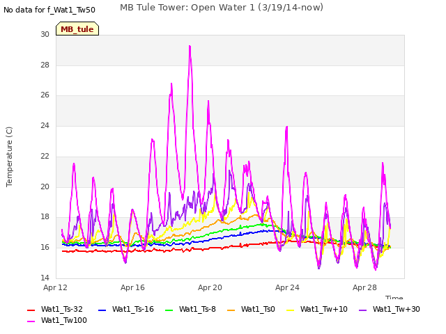This screenshot has width=446, height=334.
Task: Toggle the Wat1_Ts-8 legend entry
Action: click(x=190, y=309)
